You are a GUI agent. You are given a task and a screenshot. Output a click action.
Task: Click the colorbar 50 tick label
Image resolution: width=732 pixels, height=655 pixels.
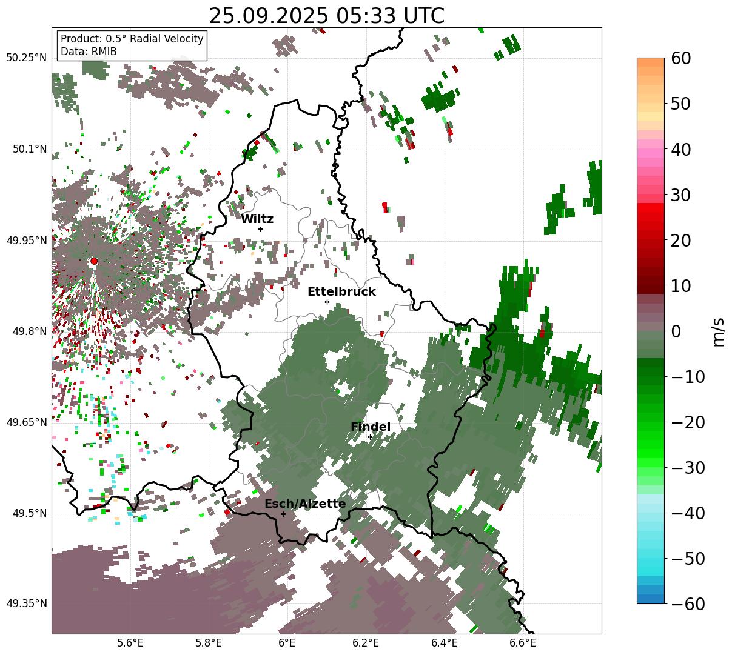680,104
